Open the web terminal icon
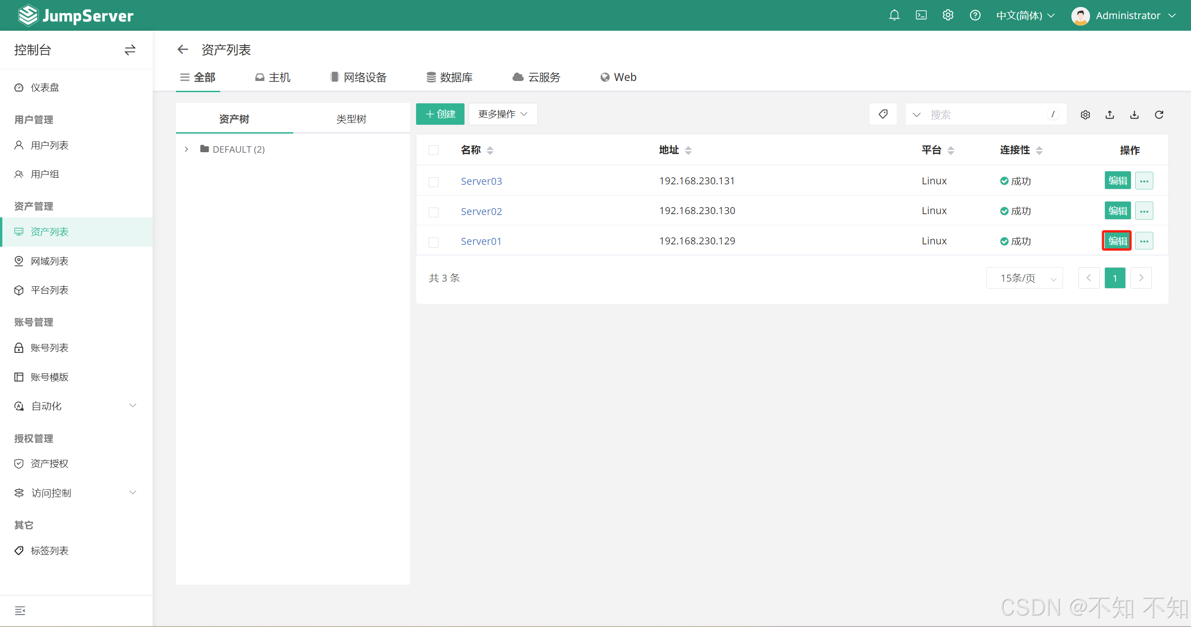Viewport: 1191px width, 627px height. pos(921,15)
